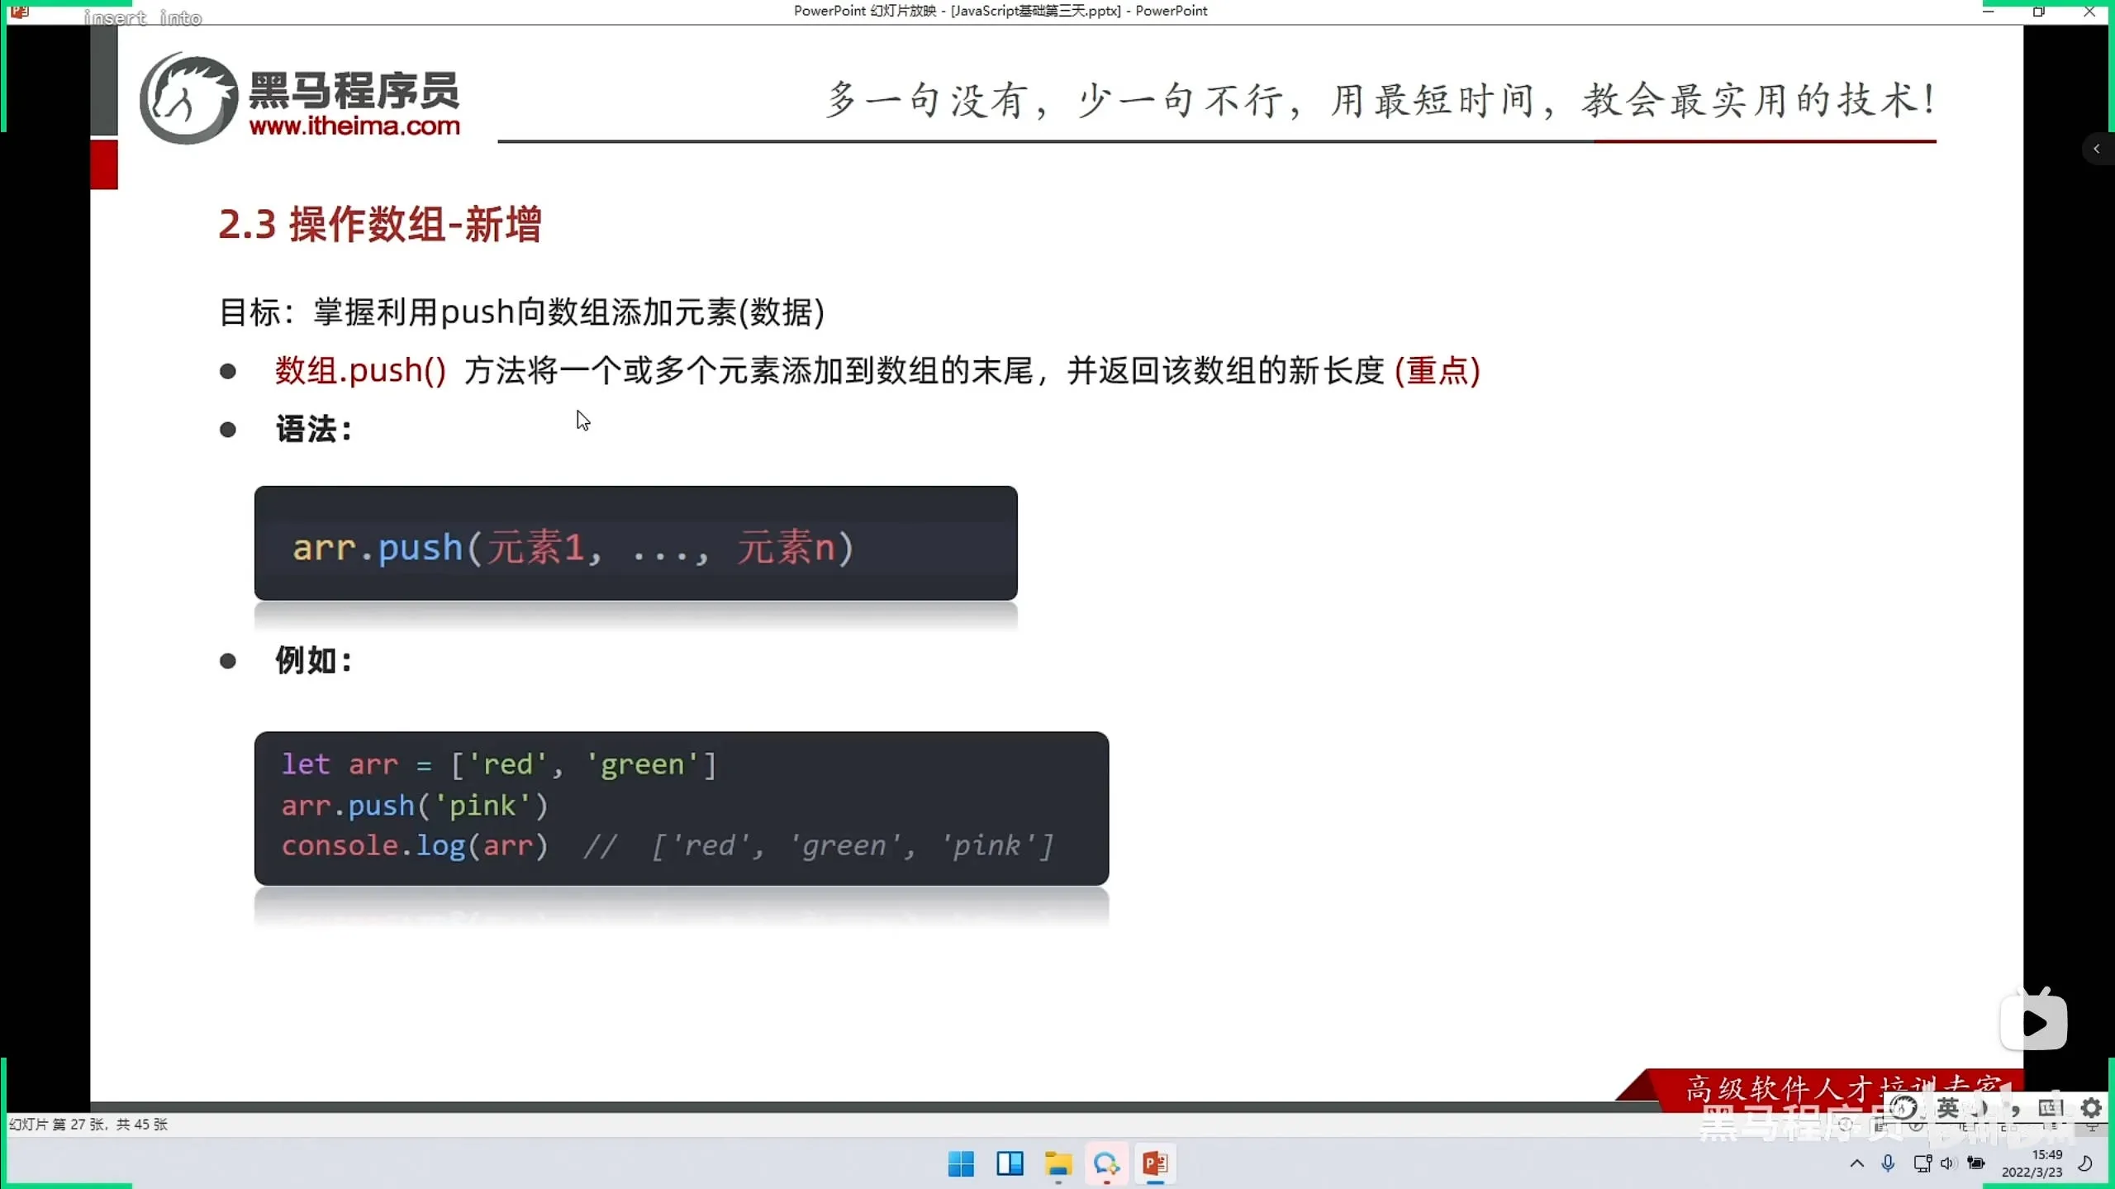The image size is (2115, 1189).
Task: Toggle the focus assist moon icon
Action: (x=2084, y=1163)
